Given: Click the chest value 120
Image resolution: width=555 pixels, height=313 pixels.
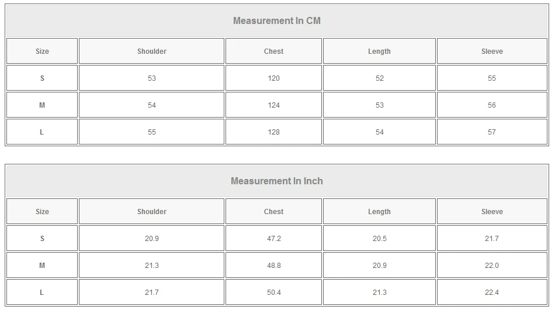Looking at the screenshot, I should (273, 78).
